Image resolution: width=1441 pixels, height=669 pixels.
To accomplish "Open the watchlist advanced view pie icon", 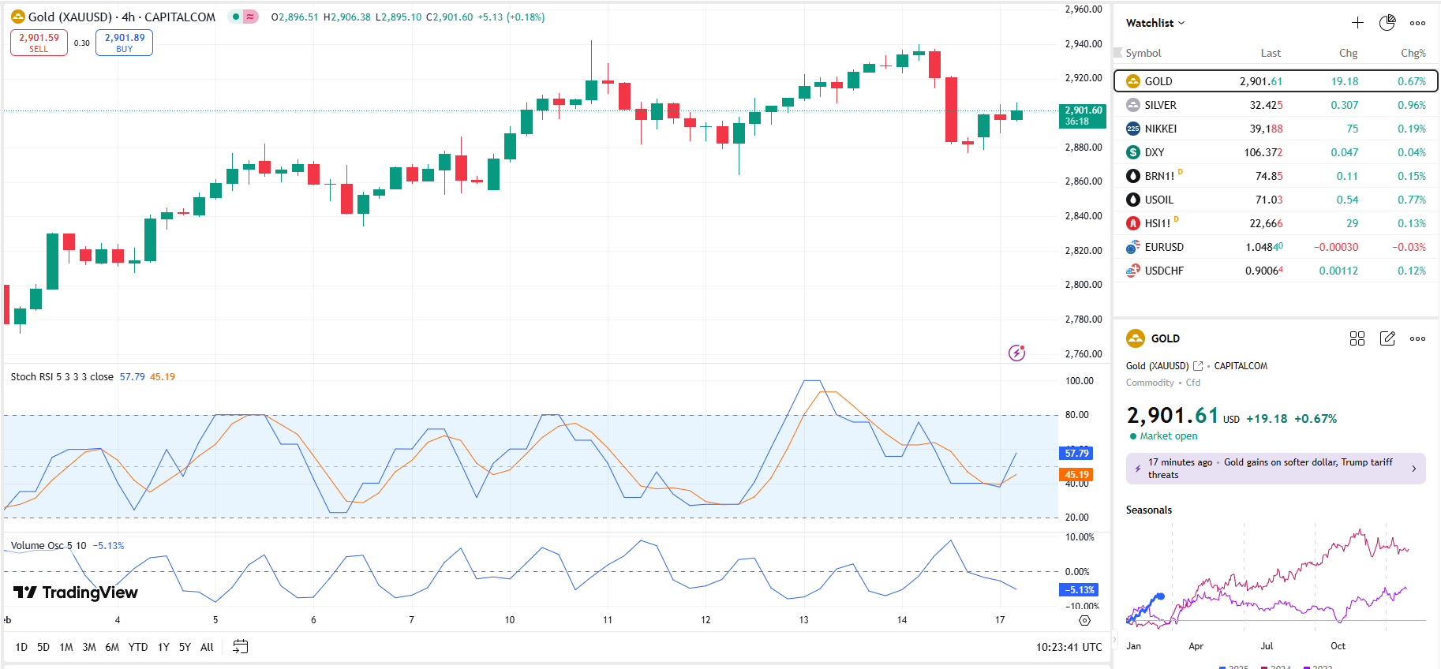I will click(x=1387, y=23).
